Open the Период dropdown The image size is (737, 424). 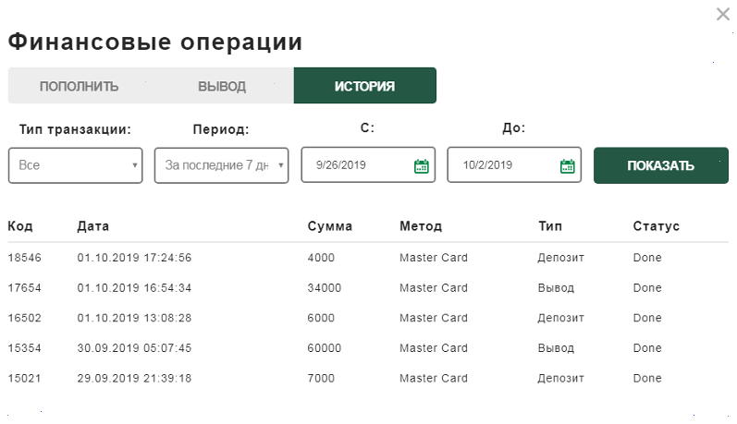(221, 165)
